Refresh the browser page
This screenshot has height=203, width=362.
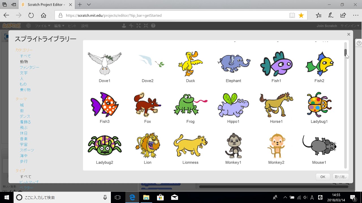(31, 16)
